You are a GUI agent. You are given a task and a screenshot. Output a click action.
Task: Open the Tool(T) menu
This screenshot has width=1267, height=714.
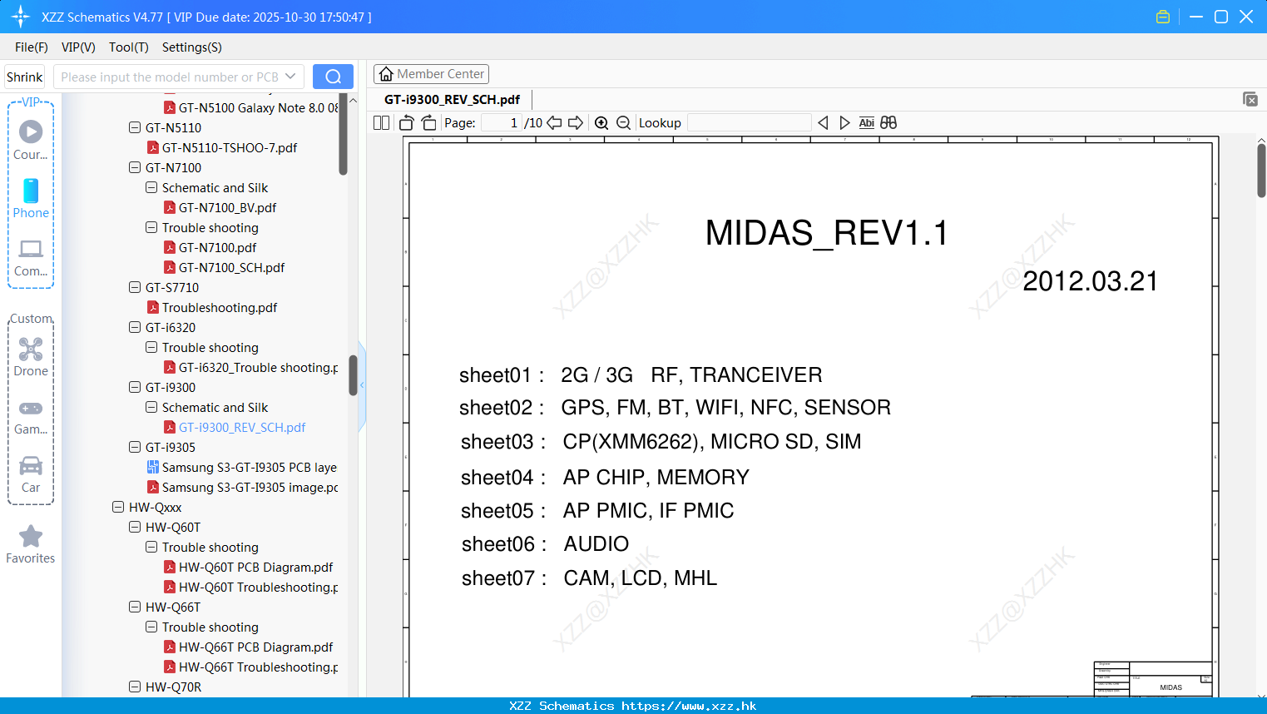click(x=129, y=47)
